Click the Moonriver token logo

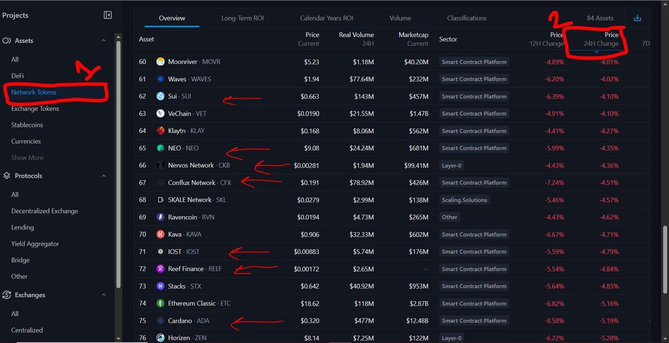(161, 62)
